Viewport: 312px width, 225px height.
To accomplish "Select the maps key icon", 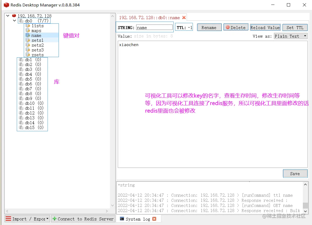I will 28,30.
